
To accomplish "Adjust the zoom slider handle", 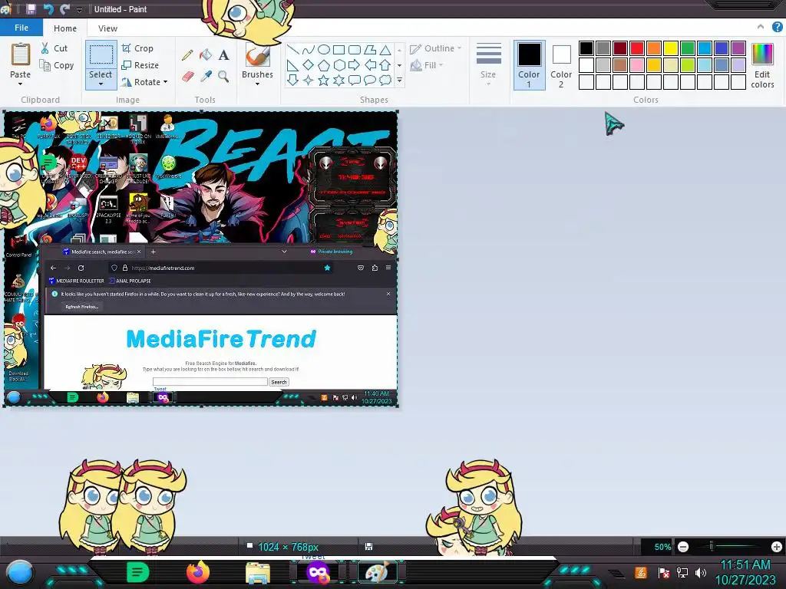I will click(712, 546).
